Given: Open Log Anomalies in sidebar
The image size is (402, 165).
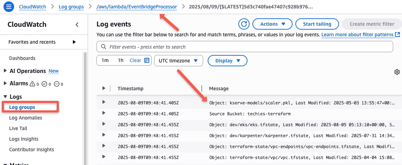Looking at the screenshot, I should (26, 118).
